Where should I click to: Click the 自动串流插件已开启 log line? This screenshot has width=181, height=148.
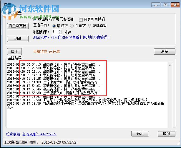(x=86, y=105)
